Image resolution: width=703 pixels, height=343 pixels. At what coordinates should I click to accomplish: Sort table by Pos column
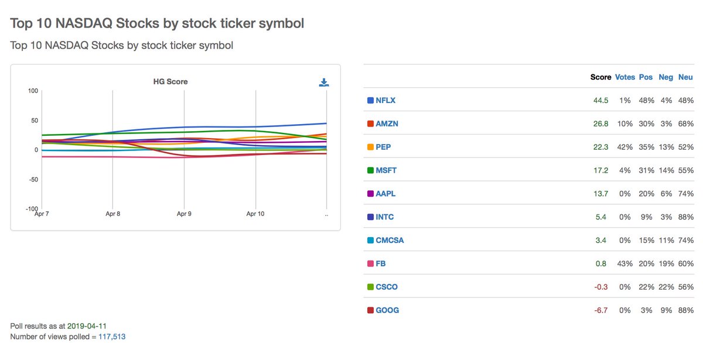point(646,77)
